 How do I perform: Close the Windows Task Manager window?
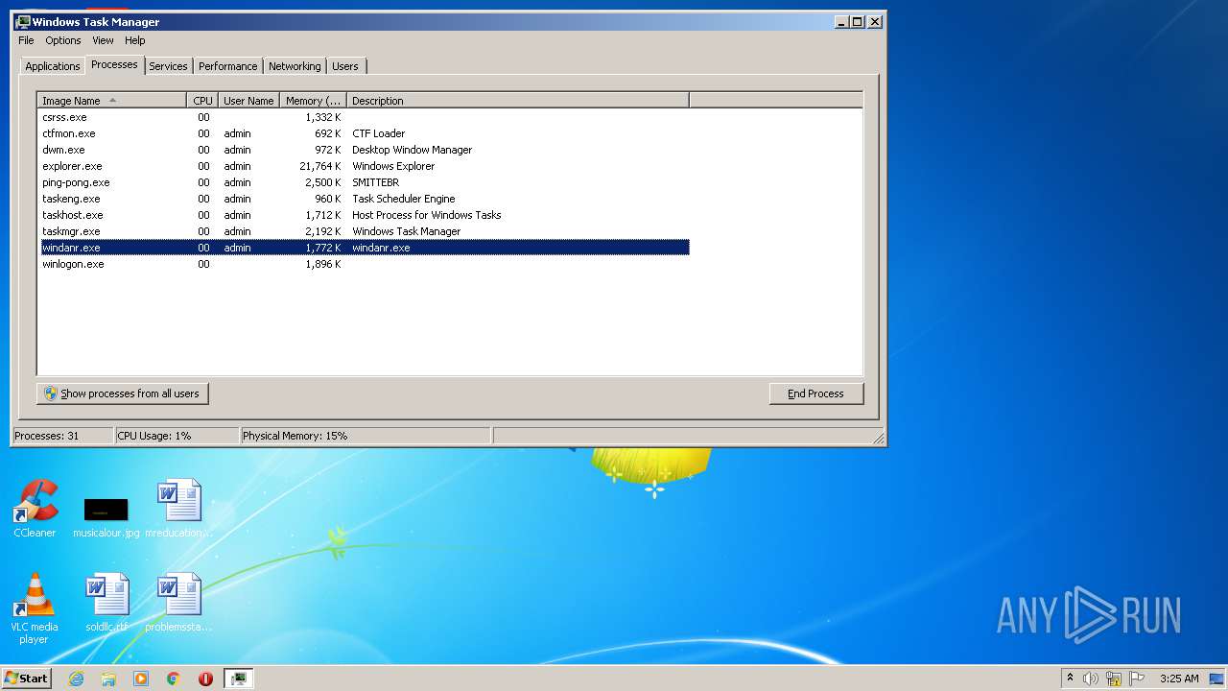pos(874,21)
